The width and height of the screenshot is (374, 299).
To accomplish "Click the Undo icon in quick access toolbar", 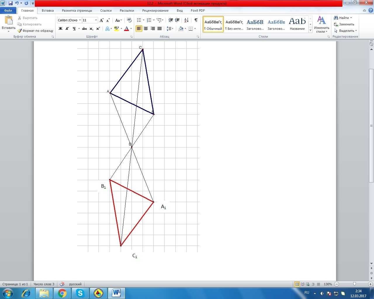I will pyautogui.click(x=17, y=3).
